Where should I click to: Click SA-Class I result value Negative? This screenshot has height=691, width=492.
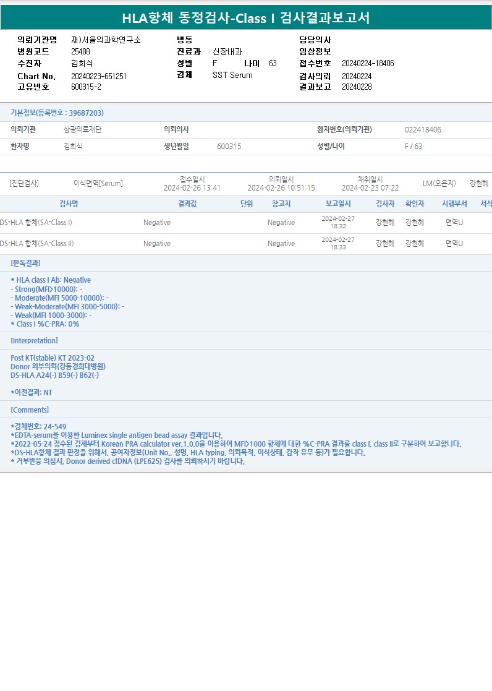157,223
